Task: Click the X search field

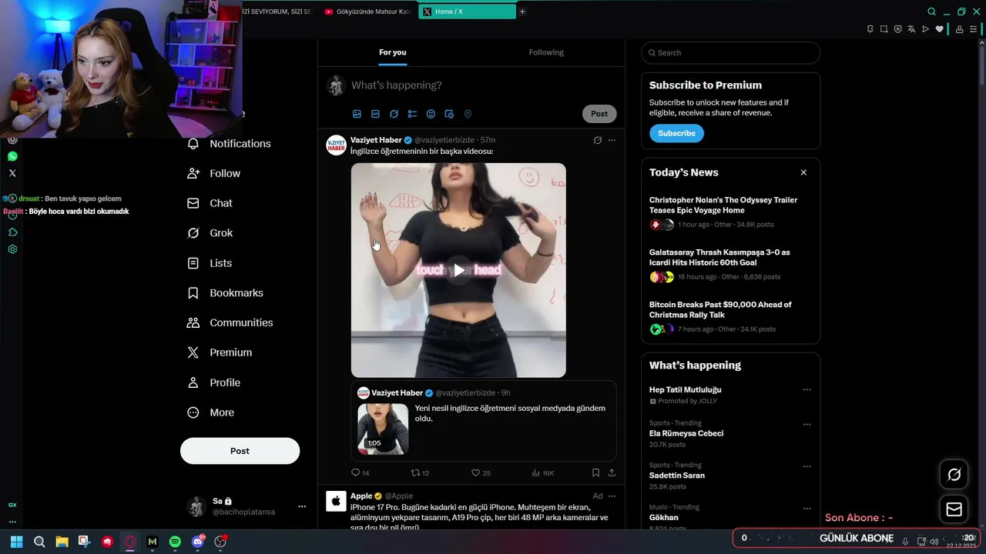Action: pyautogui.click(x=730, y=52)
